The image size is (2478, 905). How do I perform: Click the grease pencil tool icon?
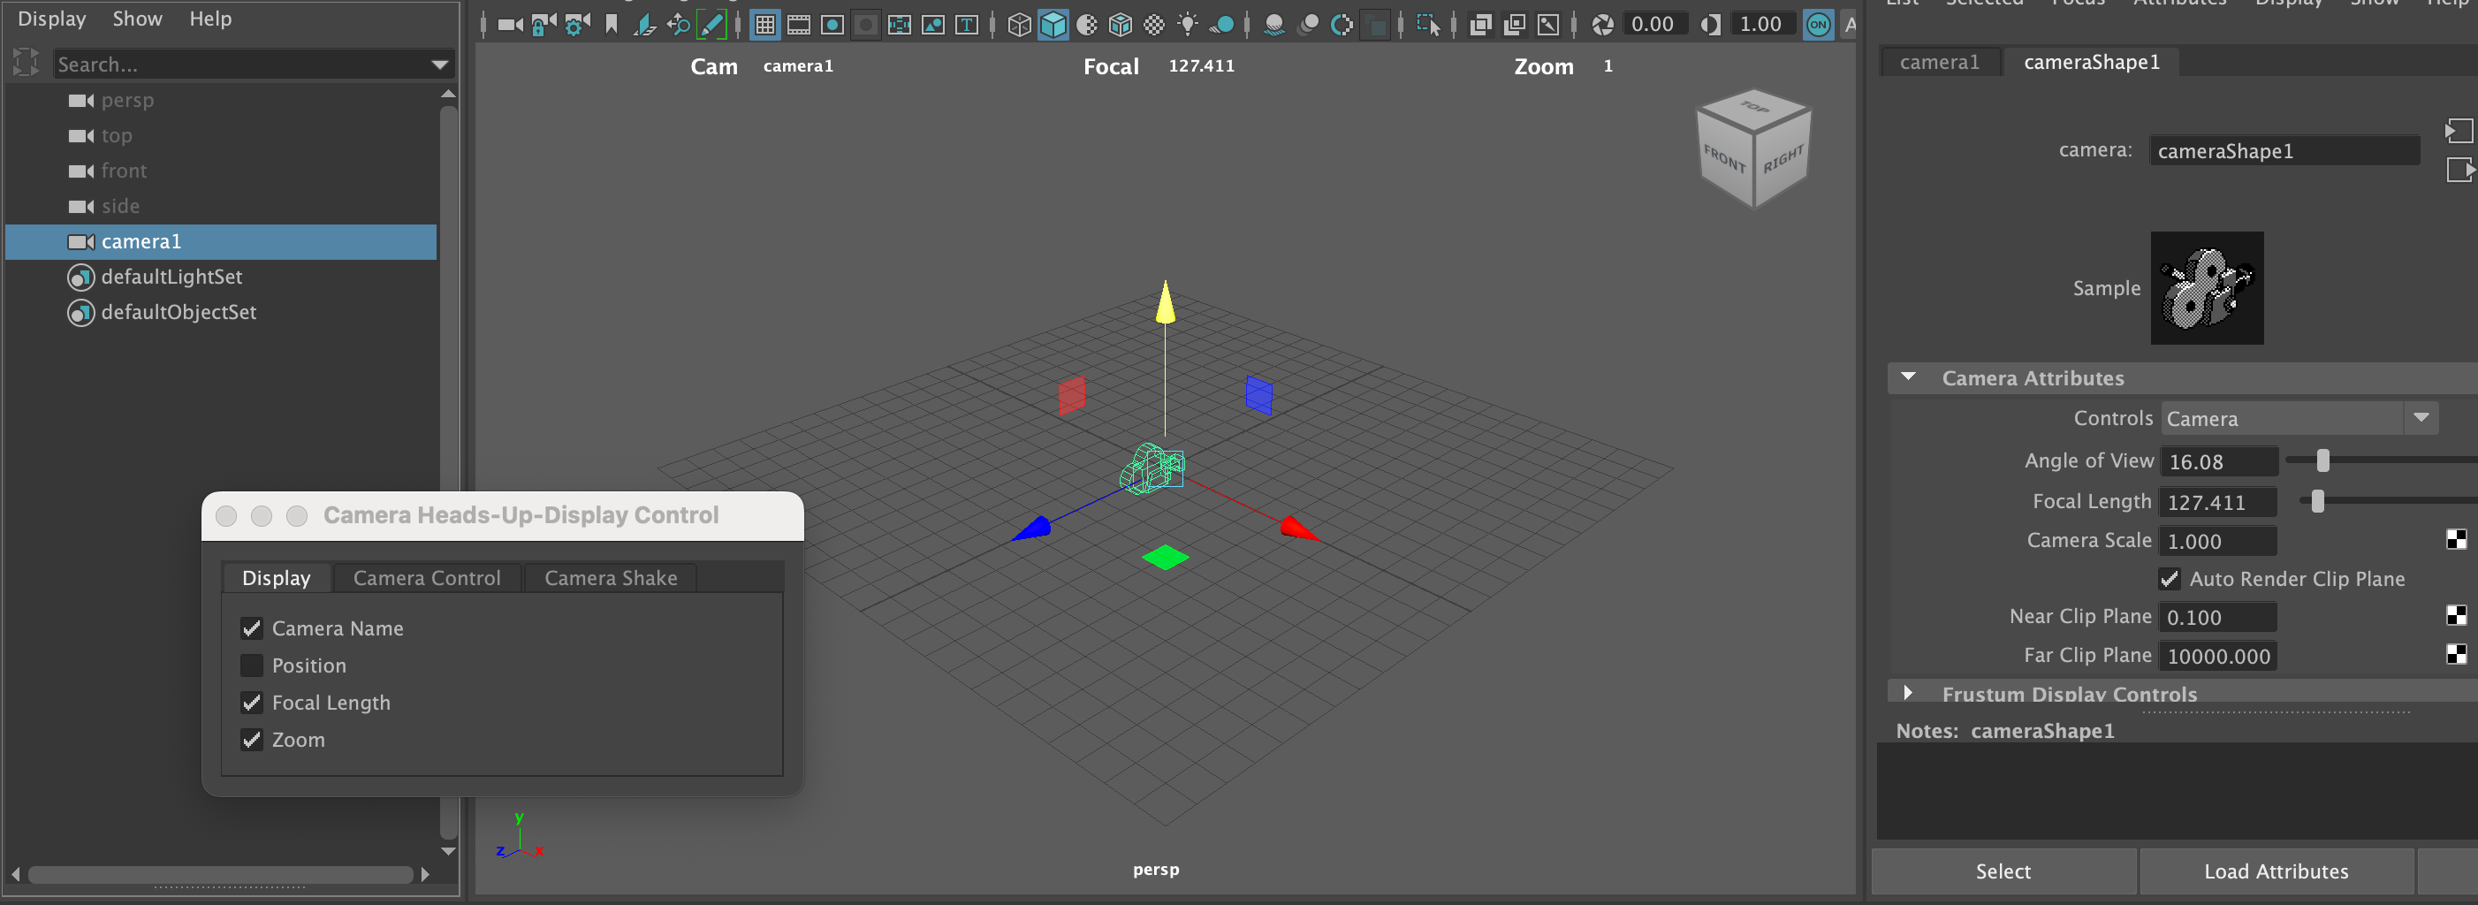click(711, 25)
